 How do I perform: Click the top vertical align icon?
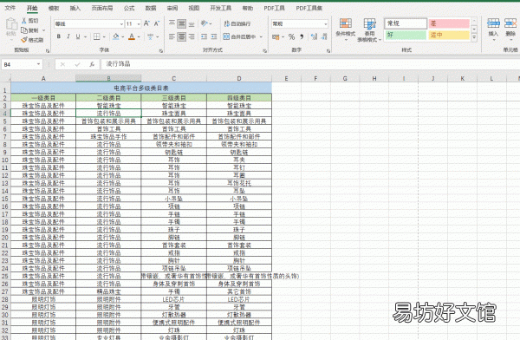click(172, 23)
